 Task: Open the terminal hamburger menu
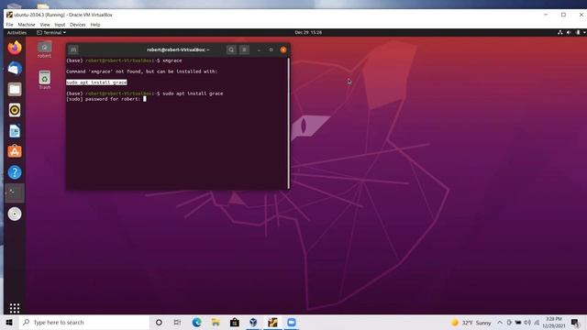[244, 49]
